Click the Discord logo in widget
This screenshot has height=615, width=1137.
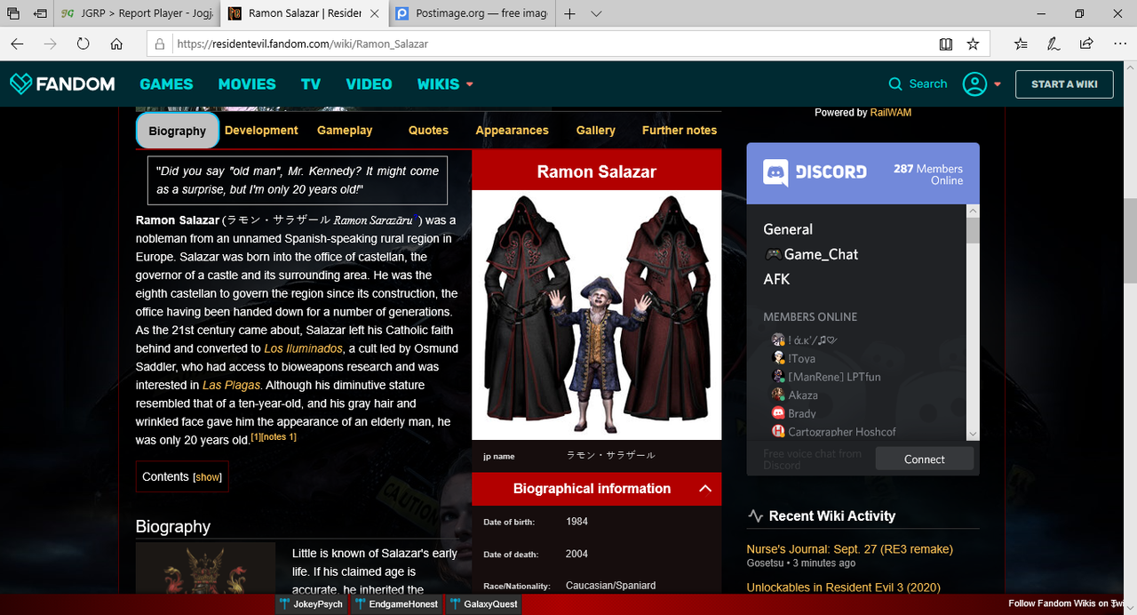(815, 172)
